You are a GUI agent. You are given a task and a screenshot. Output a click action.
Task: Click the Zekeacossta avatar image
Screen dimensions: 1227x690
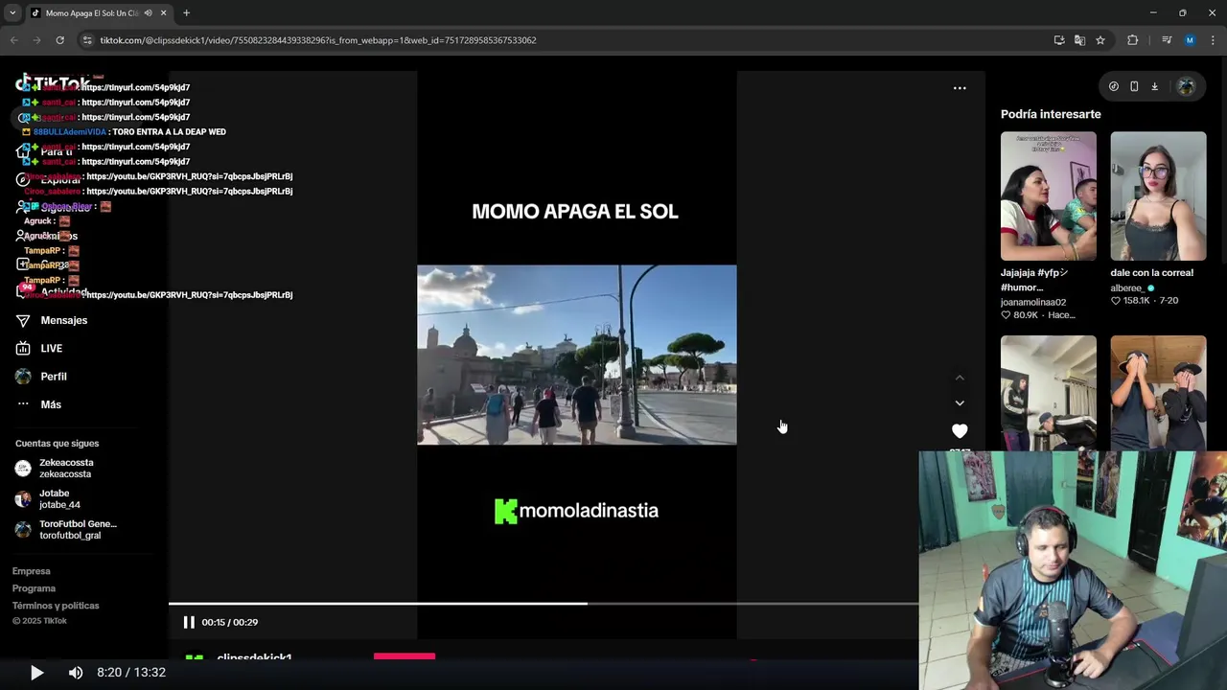click(23, 469)
